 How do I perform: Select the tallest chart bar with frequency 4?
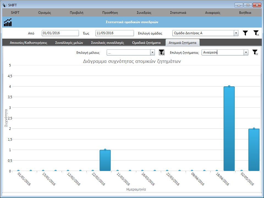coord(229,129)
